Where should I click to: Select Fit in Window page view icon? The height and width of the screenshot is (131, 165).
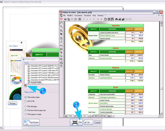point(109,19)
